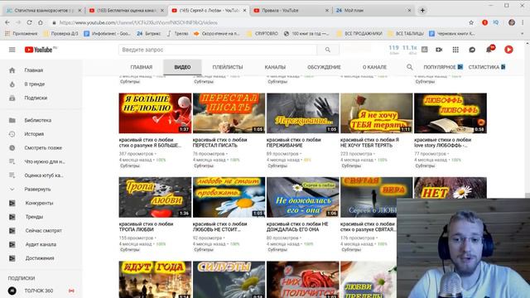Viewport: 530px width, 298px height.
Task: Switch to the КАНАЛЫ channel tab
Action: [275, 67]
